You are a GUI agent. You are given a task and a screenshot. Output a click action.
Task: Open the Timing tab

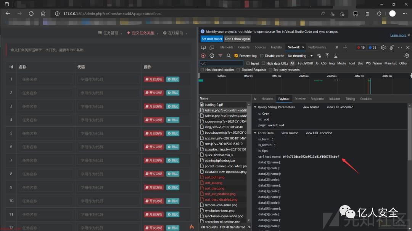350,99
